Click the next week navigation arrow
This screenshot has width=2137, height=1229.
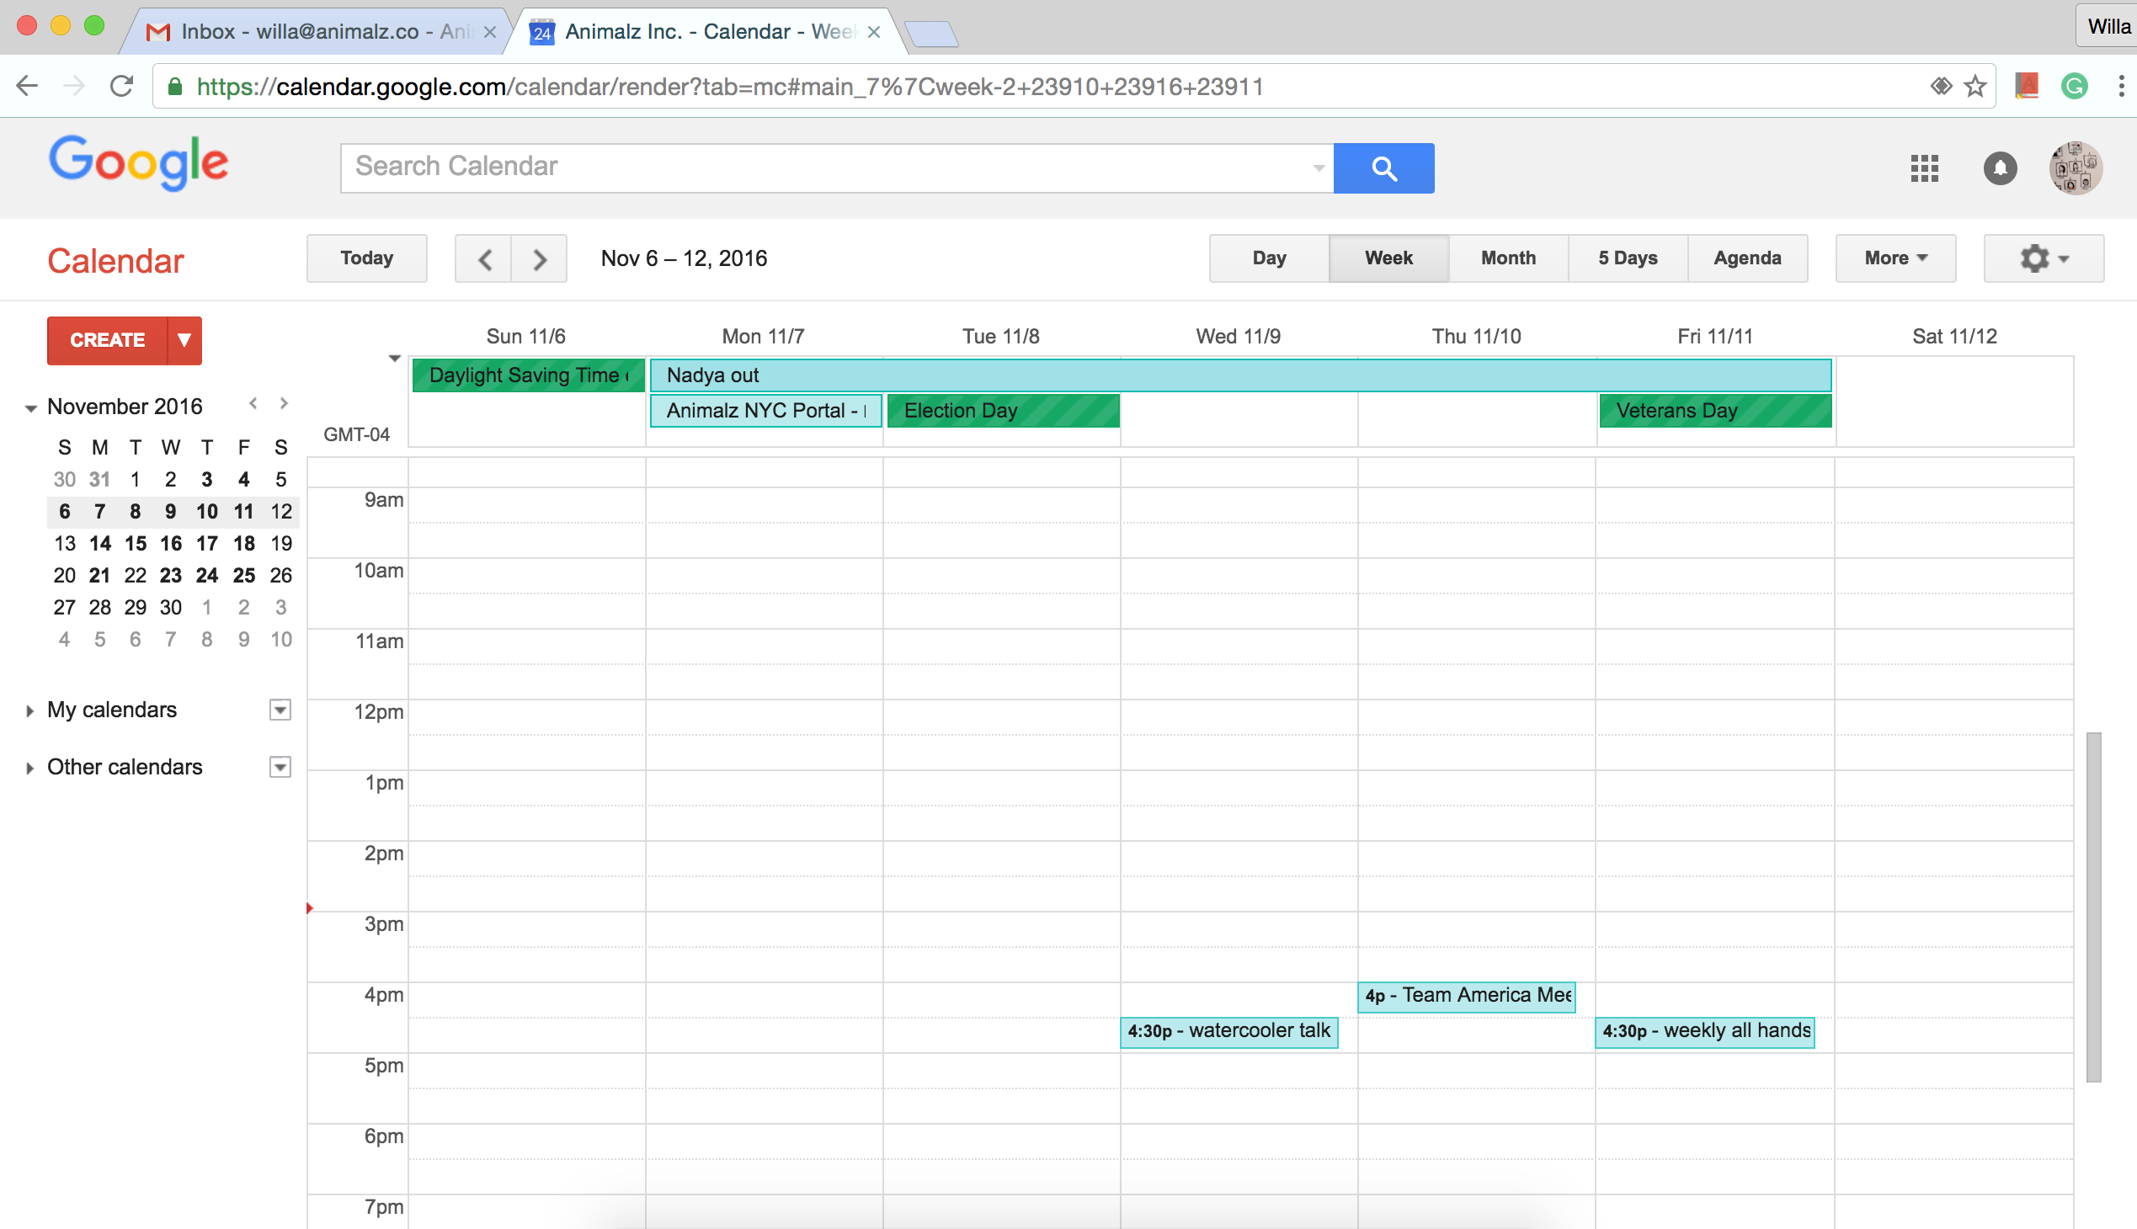point(541,257)
